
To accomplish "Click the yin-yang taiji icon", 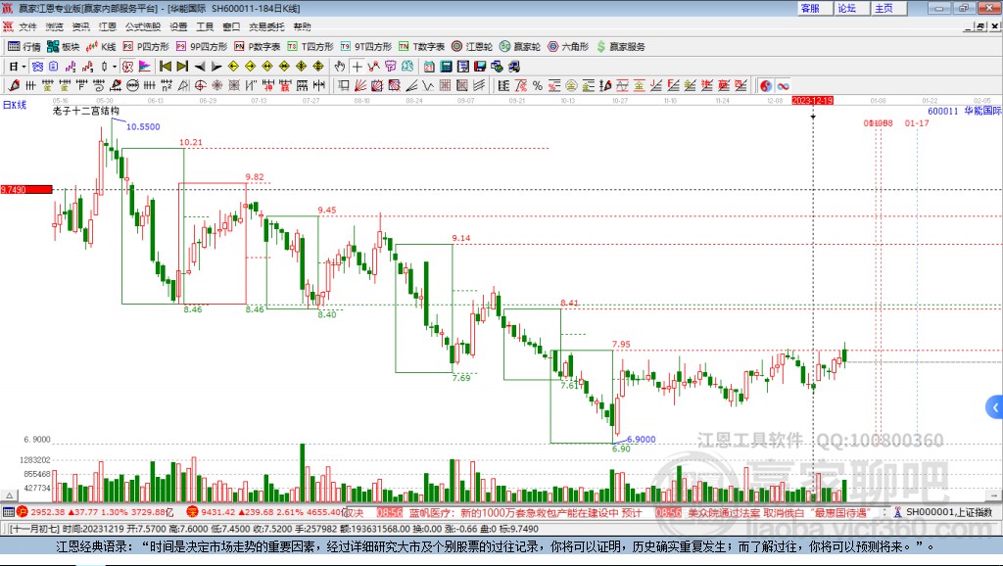I will pos(766,86).
